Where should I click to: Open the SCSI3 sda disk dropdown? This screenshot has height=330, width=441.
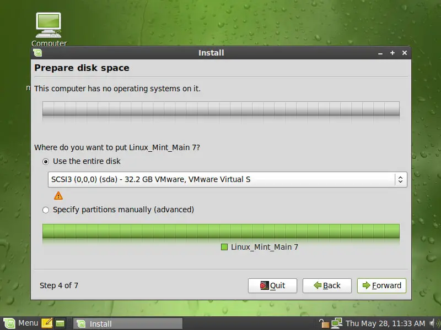(227, 179)
